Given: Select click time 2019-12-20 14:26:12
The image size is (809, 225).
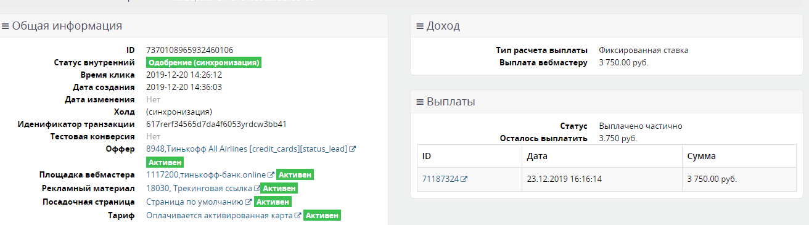Looking at the screenshot, I should click(x=184, y=75).
